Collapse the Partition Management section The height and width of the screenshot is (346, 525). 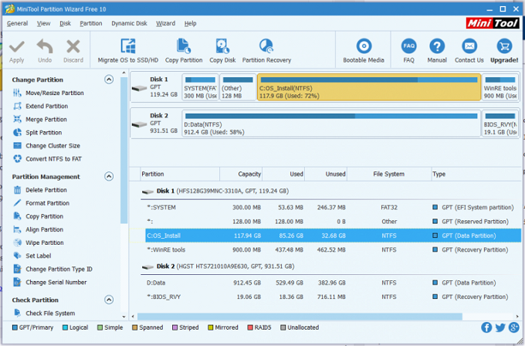tap(109, 176)
